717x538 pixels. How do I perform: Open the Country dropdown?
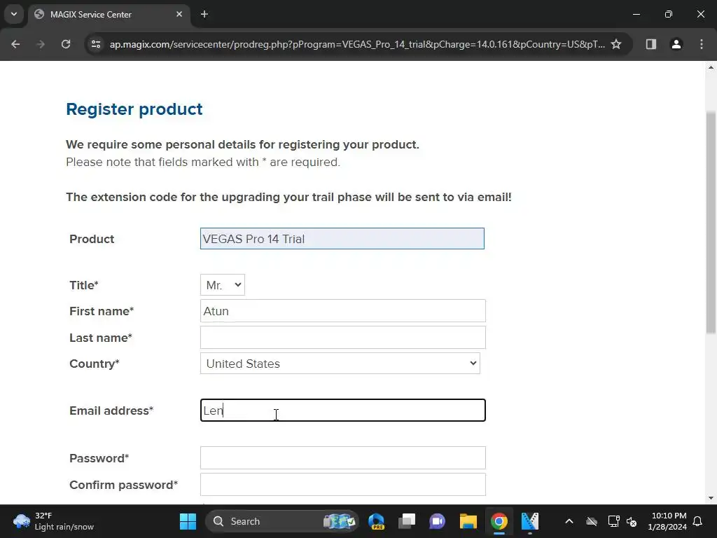pos(340,364)
